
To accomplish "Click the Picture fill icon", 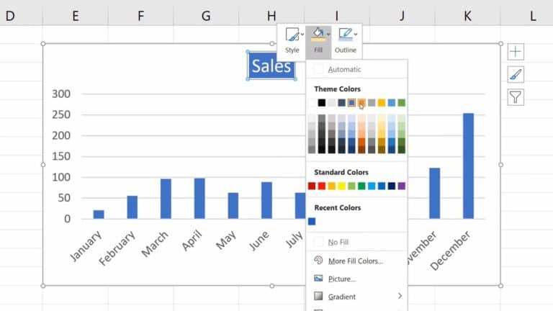I will click(x=318, y=278).
